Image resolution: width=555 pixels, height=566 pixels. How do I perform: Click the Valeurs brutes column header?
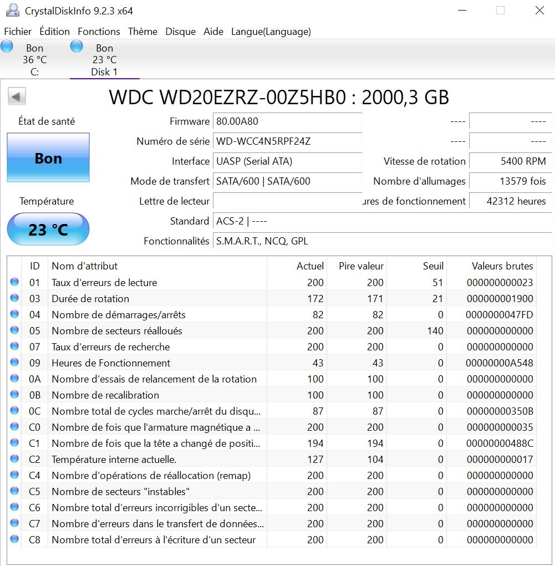point(491,266)
